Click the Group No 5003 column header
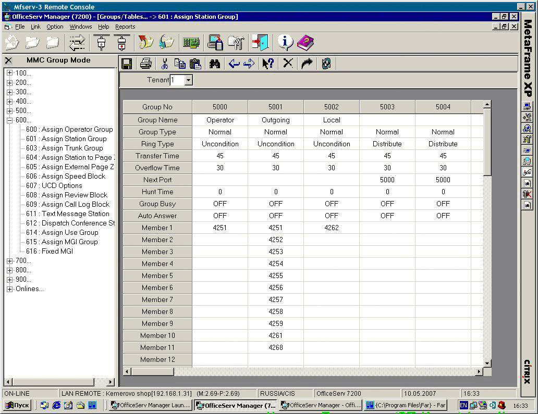Viewport: 538px width, 414px height. pyautogui.click(x=387, y=107)
